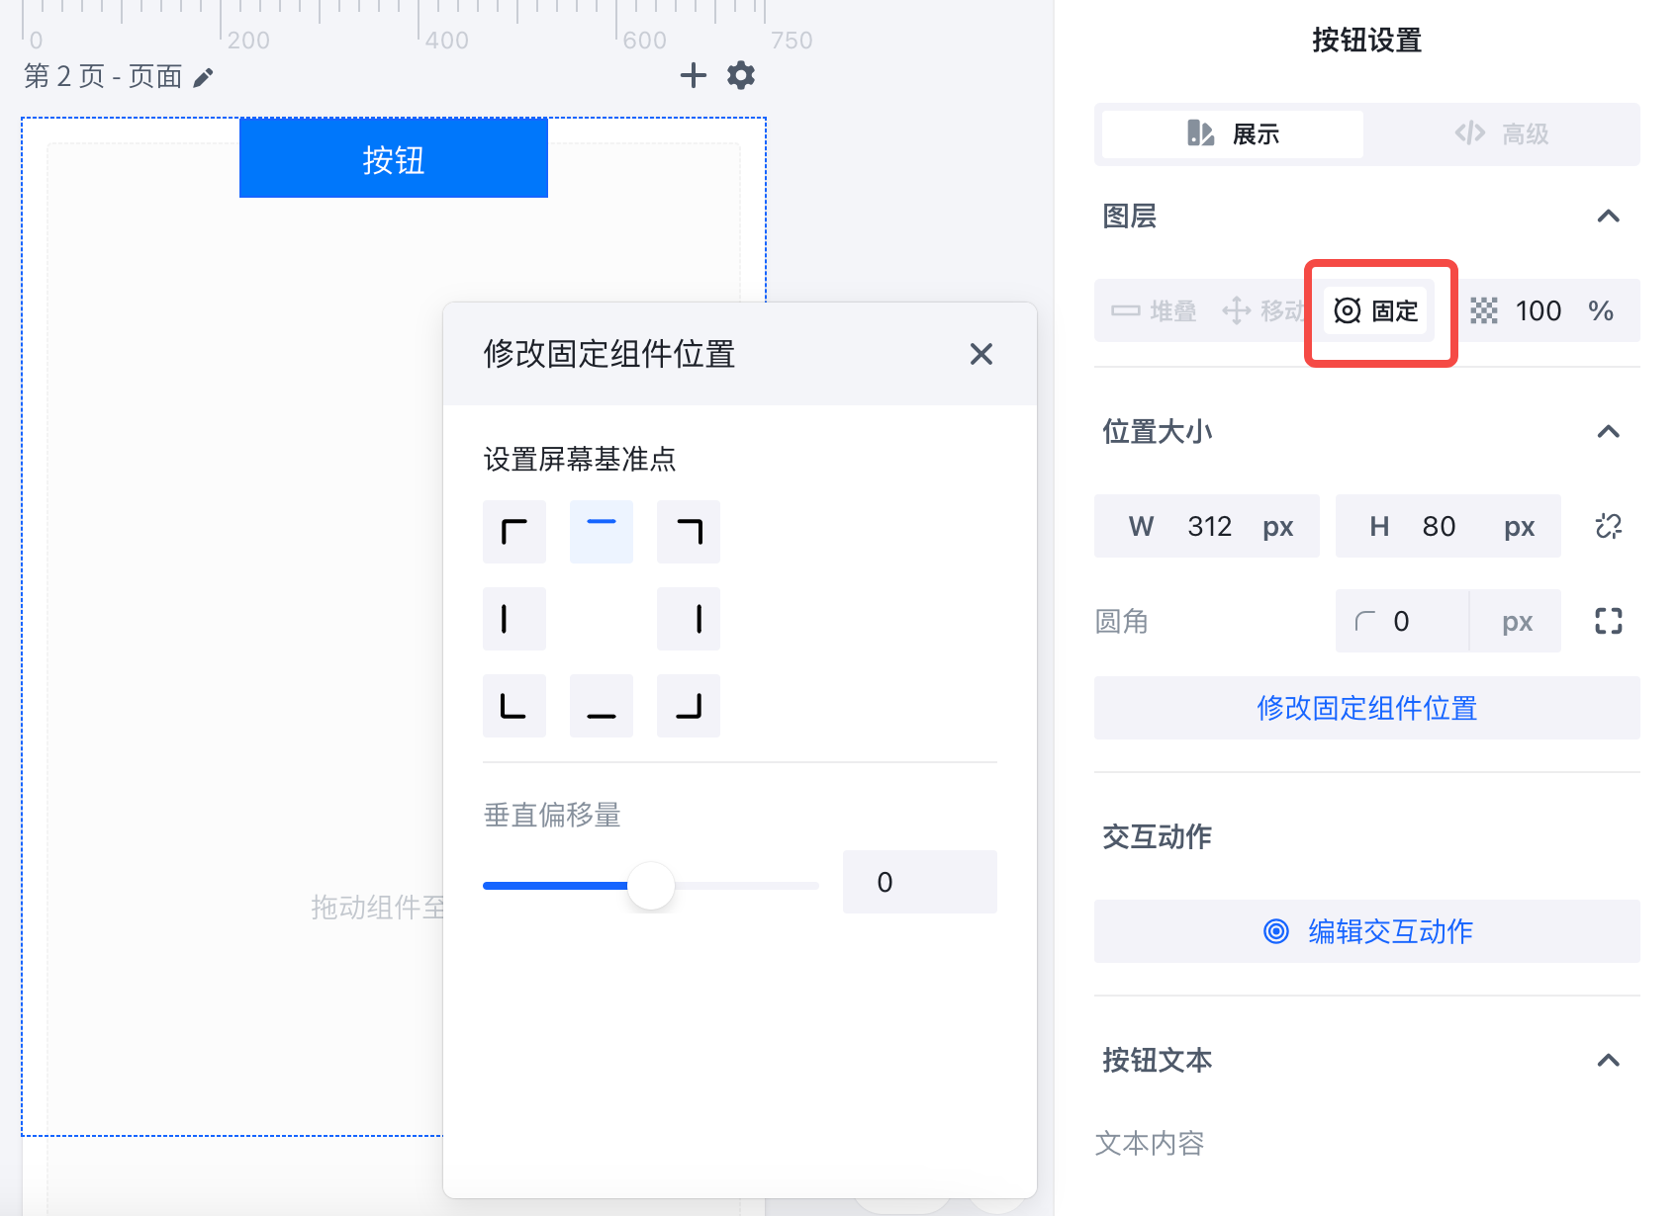Viewport: 1678px width, 1216px height.
Task: Click the vertical offset slider handle
Action: (x=651, y=885)
